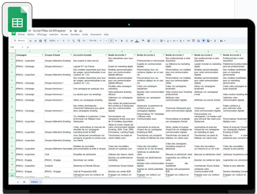Screen dimensions: 257x194
Task: Star the Script PMax Ad Whisperer document
Action: [x=71, y=31]
